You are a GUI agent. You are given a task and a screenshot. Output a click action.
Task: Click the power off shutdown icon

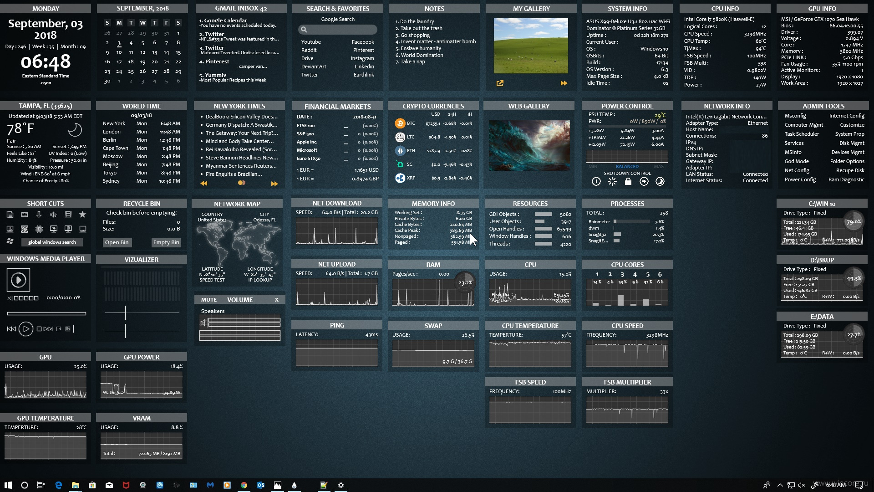coord(596,182)
